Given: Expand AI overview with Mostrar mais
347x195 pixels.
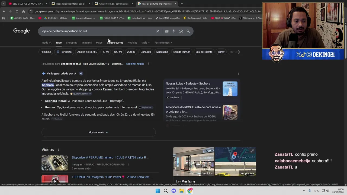Looking at the screenshot, I should coord(98,132).
